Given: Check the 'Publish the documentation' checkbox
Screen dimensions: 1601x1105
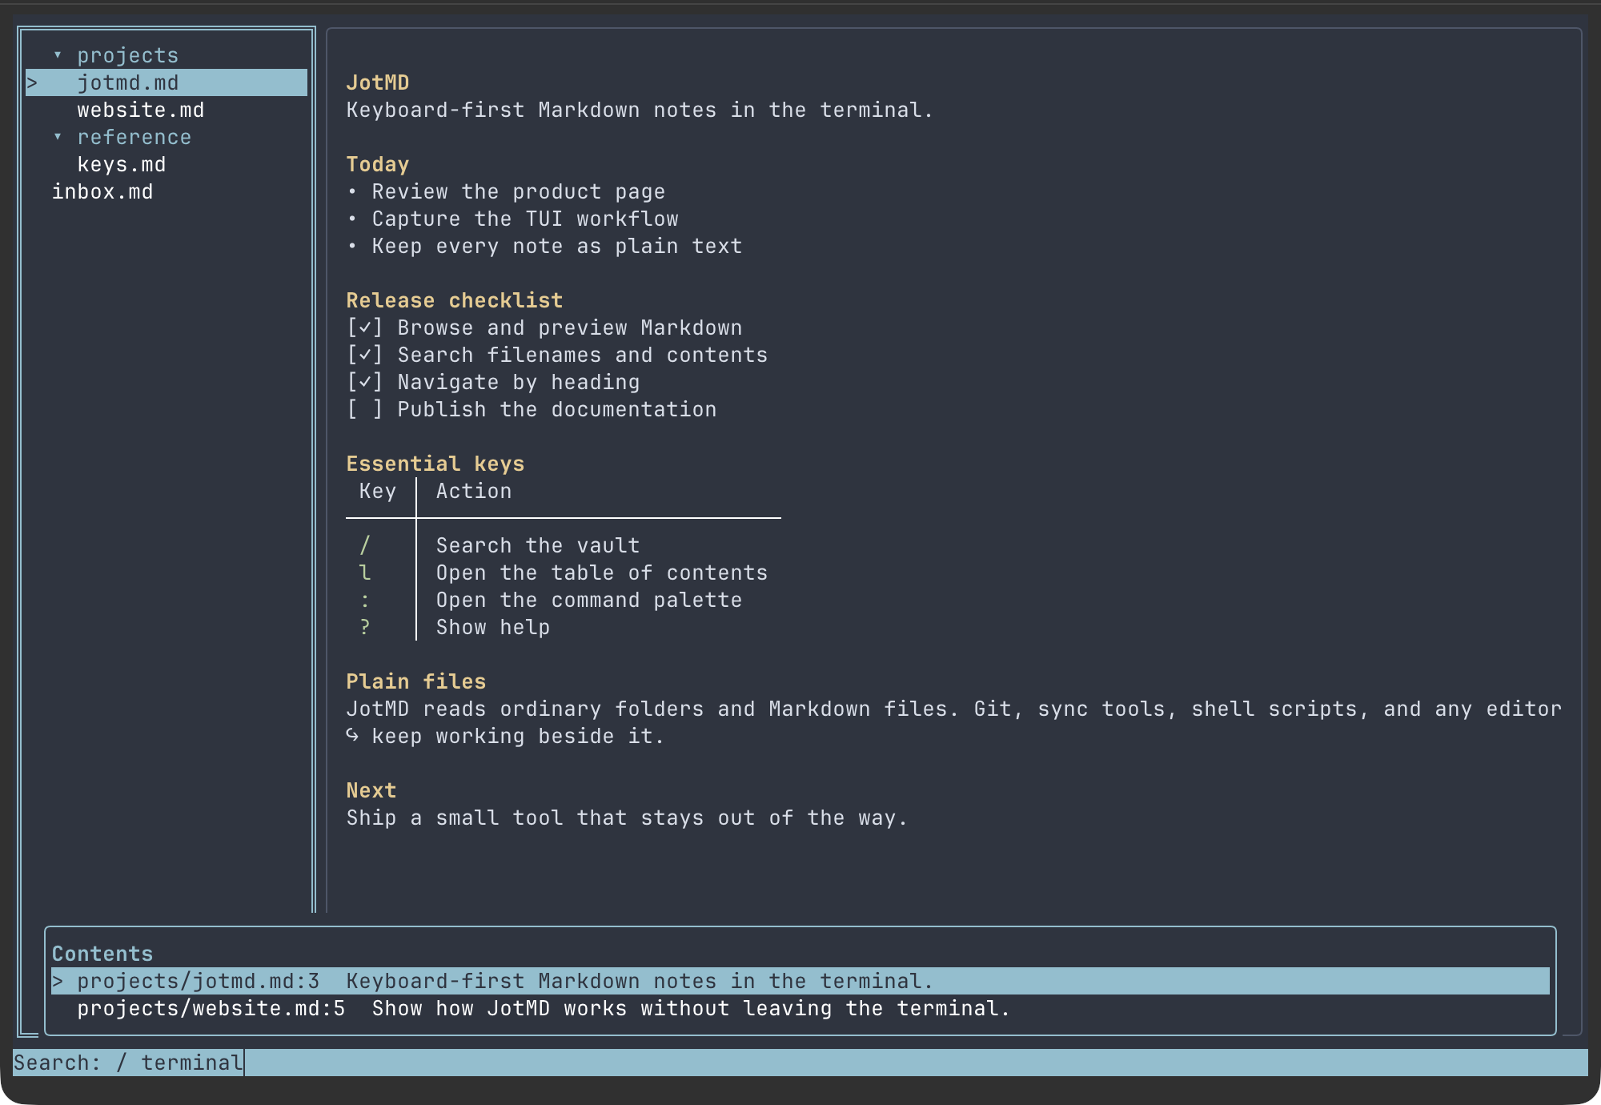Looking at the screenshot, I should pyautogui.click(x=365, y=409).
